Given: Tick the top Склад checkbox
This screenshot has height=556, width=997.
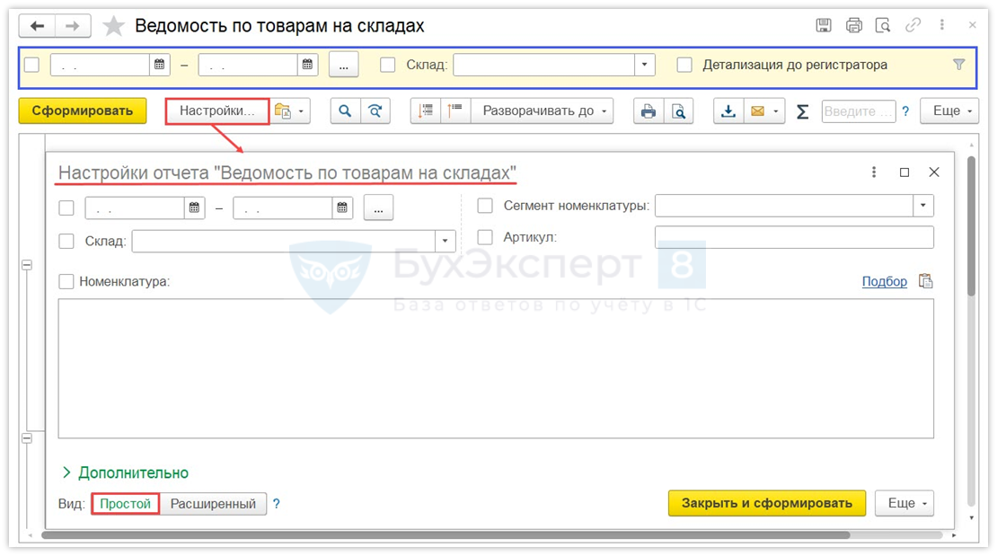Looking at the screenshot, I should [387, 65].
